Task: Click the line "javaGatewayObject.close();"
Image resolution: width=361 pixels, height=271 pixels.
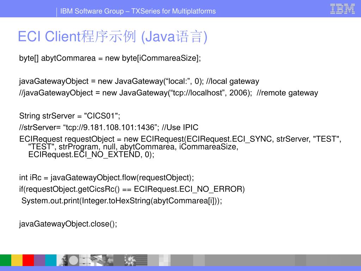Action: (x=68, y=224)
